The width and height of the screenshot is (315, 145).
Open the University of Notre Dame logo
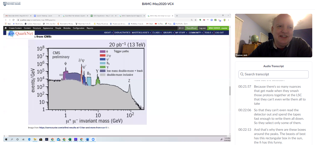point(12,4)
